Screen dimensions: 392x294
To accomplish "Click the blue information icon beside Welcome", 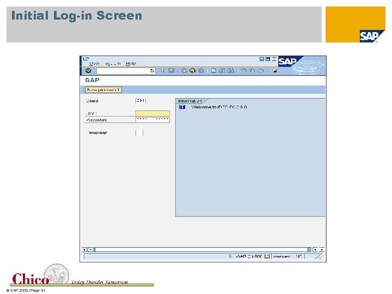I will [x=182, y=107].
